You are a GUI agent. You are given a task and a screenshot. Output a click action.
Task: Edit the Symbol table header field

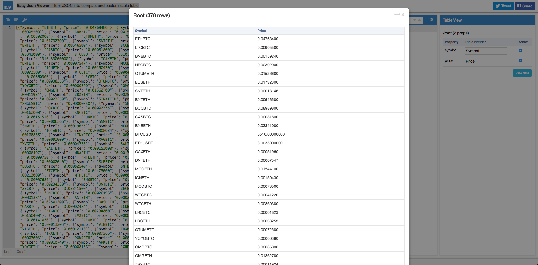[x=486, y=51]
